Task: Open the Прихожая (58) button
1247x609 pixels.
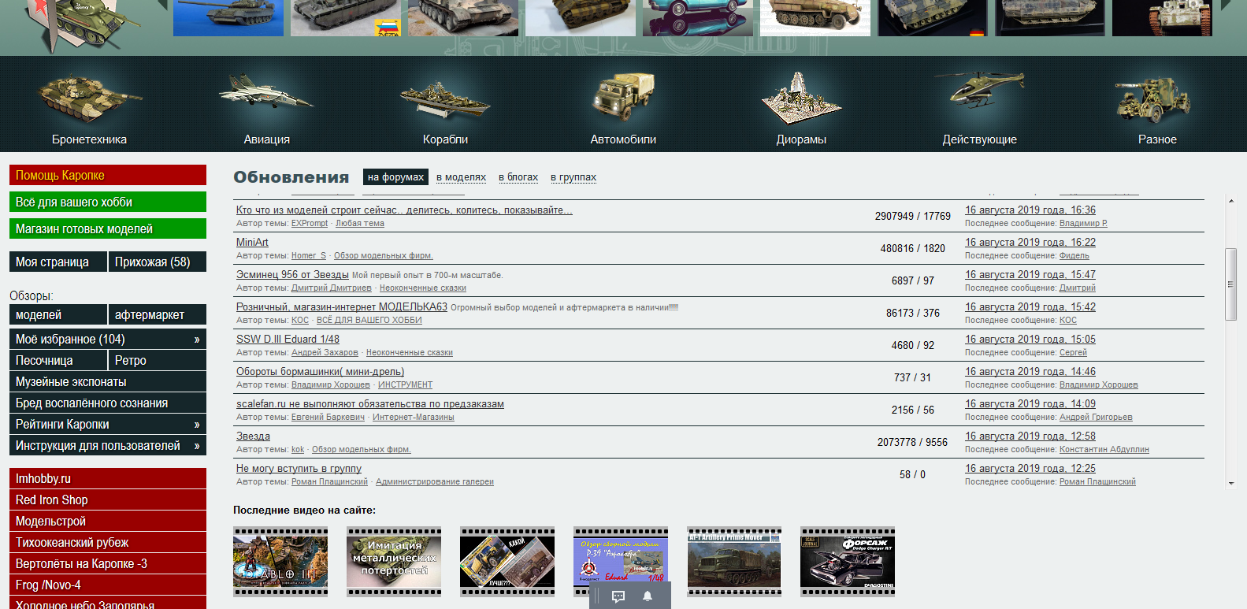Action: click(157, 262)
